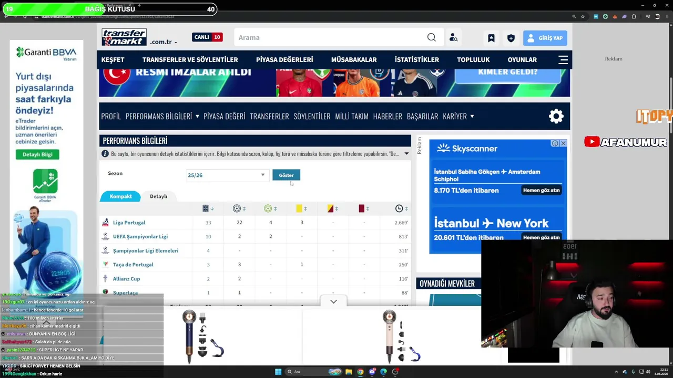673x378 pixels.
Task: Click the Allianz Cup trophy logo
Action: pyautogui.click(x=105, y=279)
